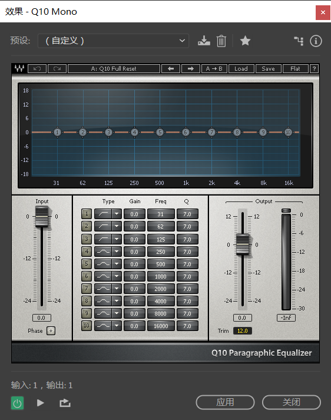Open band 8 filter type dropdown arrow

(x=117, y=301)
